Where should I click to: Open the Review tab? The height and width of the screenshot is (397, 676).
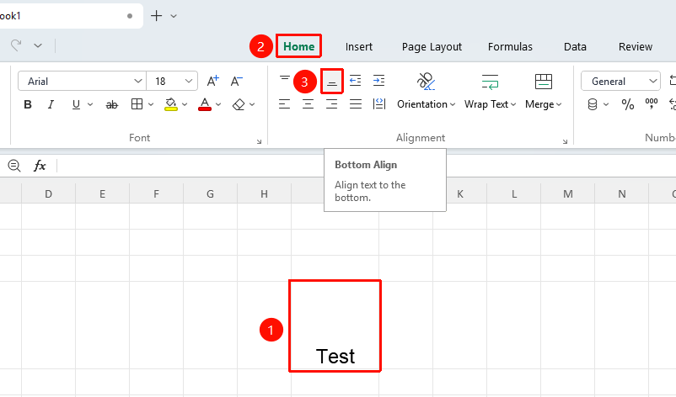point(635,47)
